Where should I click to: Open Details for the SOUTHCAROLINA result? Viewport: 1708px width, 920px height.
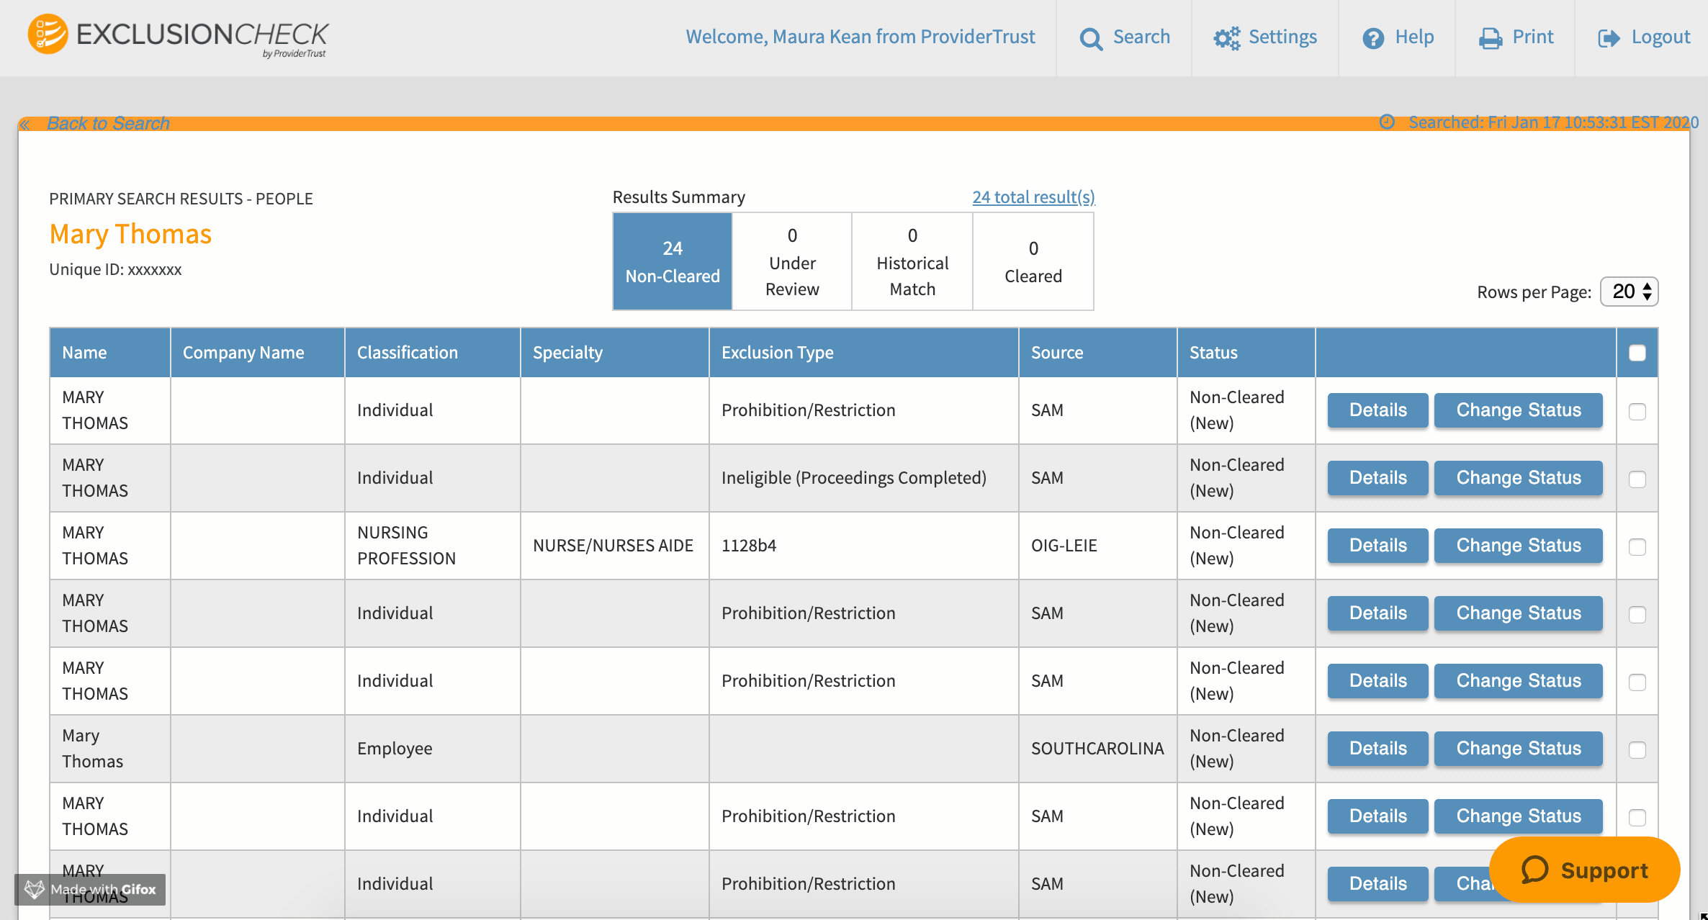click(x=1377, y=749)
